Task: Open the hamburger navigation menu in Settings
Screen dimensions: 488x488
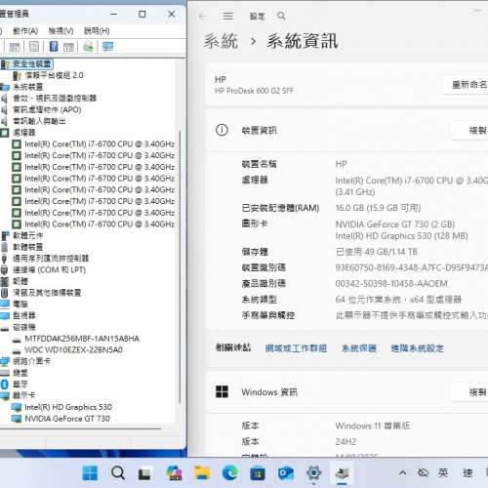Action: click(228, 16)
